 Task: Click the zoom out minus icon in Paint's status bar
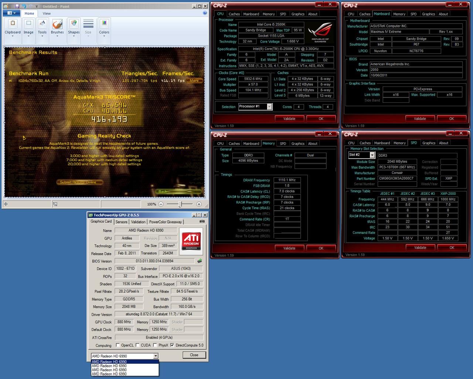pos(161,204)
